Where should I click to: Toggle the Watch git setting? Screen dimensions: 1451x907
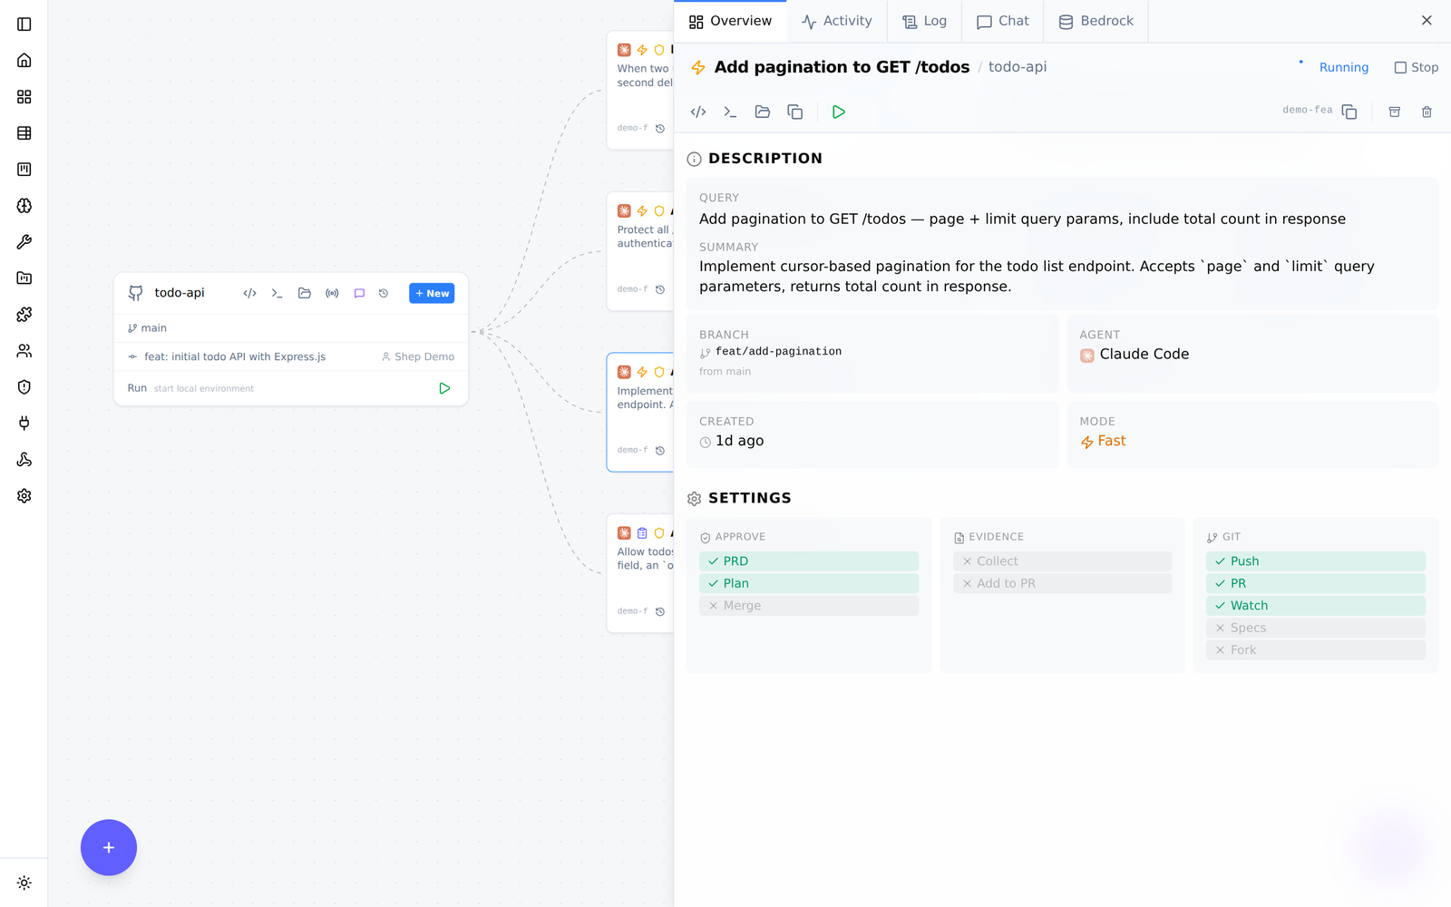tap(1316, 606)
